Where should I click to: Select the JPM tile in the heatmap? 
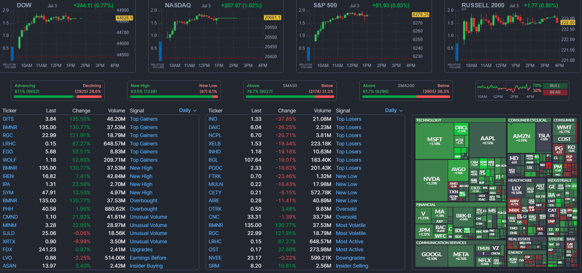tap(424, 231)
